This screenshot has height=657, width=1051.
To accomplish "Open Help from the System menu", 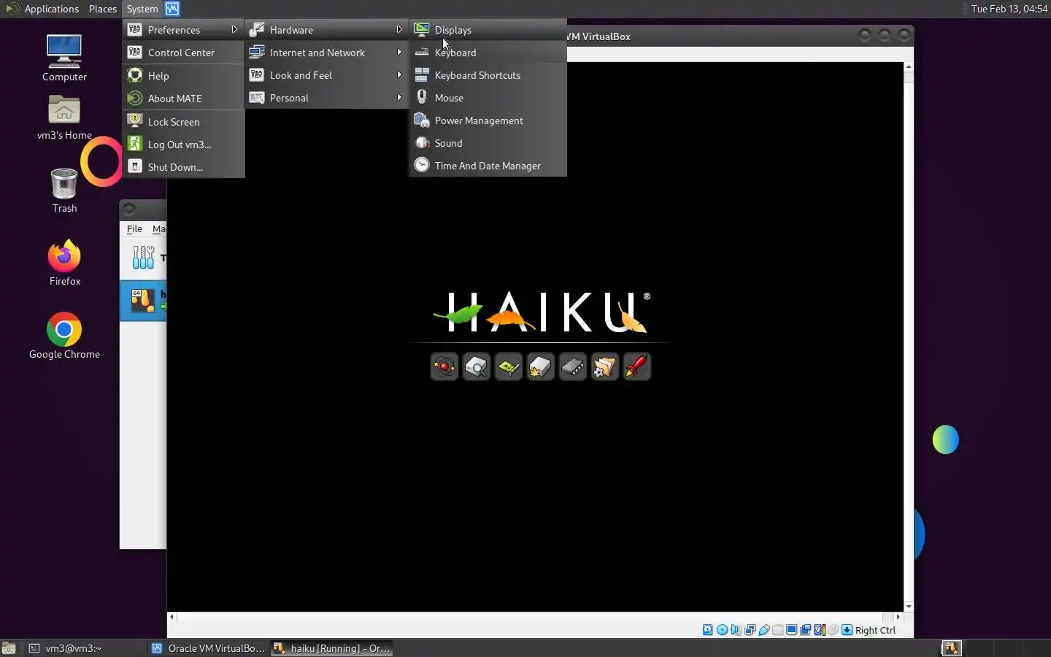I will (183, 76).
